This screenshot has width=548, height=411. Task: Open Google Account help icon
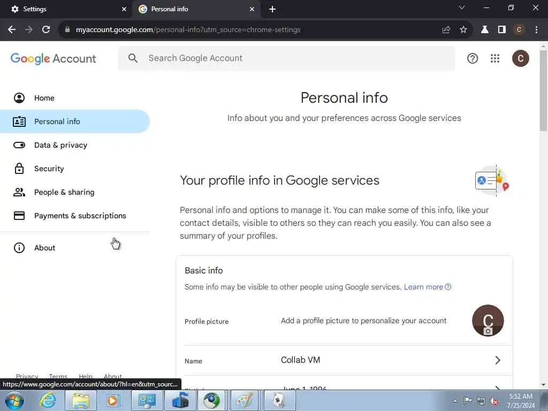tap(473, 58)
